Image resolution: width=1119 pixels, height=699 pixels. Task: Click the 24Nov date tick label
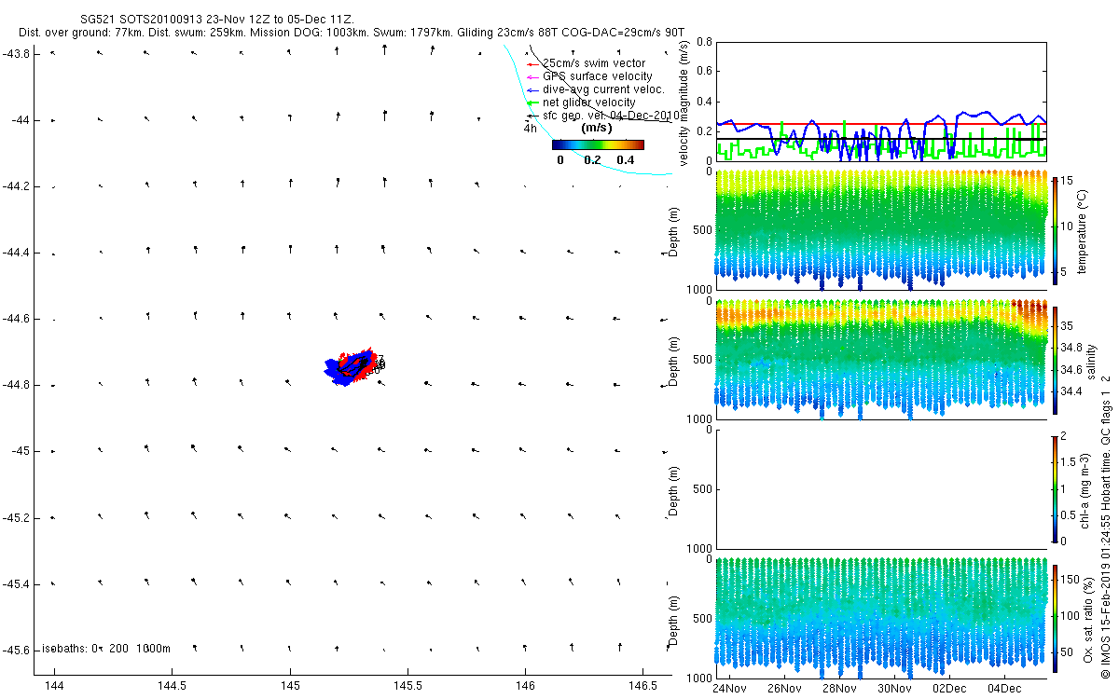click(x=729, y=689)
